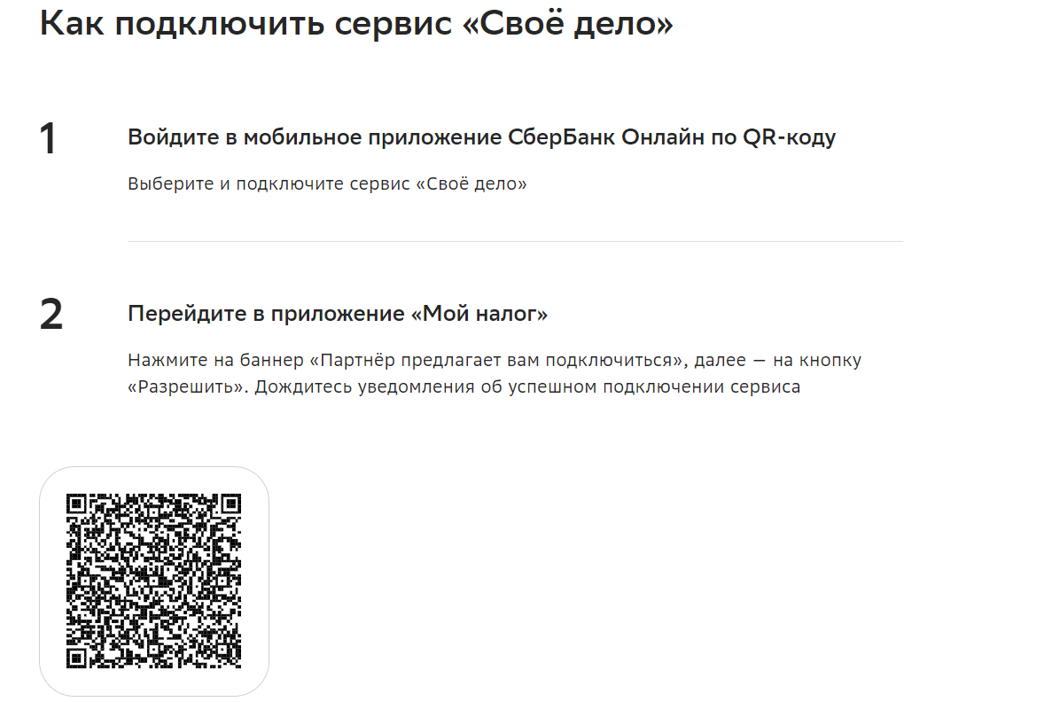The height and width of the screenshot is (702, 1052).
Task: Click the word «Разрешить» in step two
Action: pos(185,387)
